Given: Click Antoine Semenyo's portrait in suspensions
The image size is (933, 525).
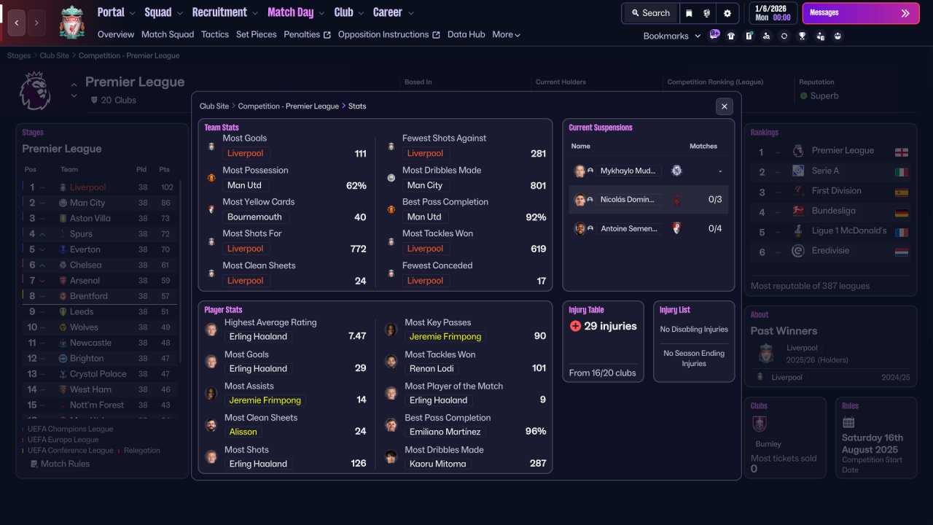Looking at the screenshot, I should (579, 229).
